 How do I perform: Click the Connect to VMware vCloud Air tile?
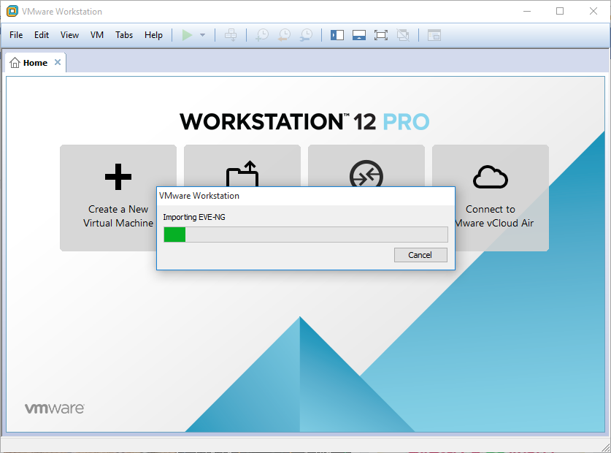click(x=491, y=198)
